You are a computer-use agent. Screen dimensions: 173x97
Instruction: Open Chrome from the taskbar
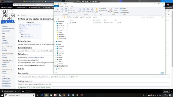pyautogui.click(x=77, y=95)
